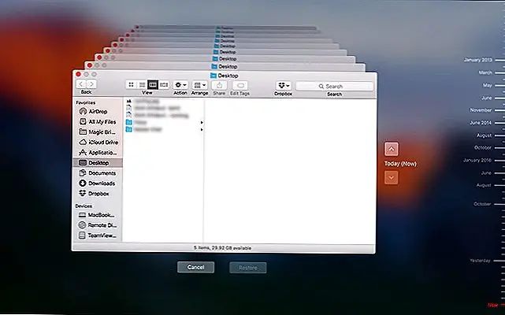Image resolution: width=505 pixels, height=315 pixels.
Task: Switch to icon view
Action: point(131,85)
